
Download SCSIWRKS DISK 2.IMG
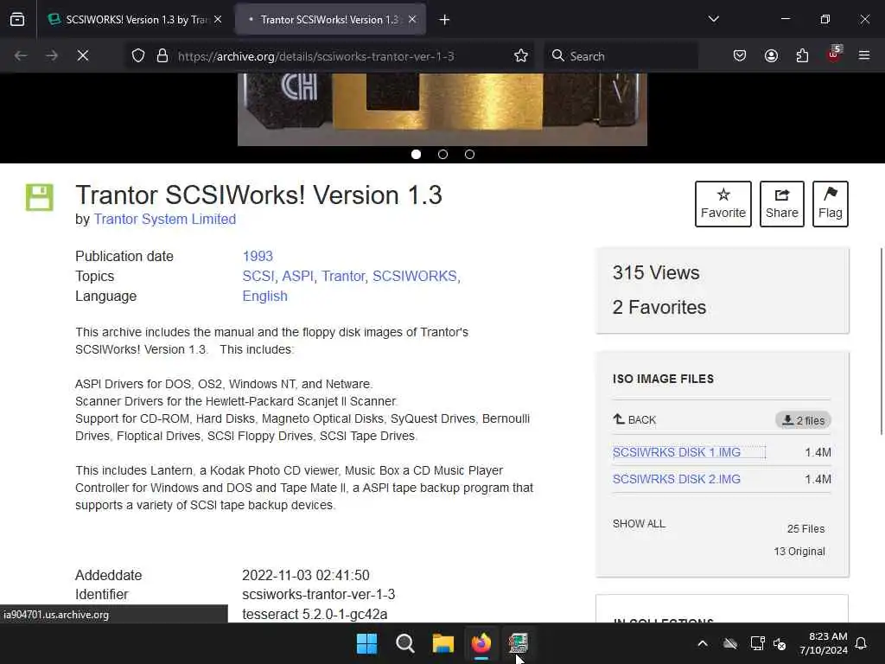[x=676, y=479]
